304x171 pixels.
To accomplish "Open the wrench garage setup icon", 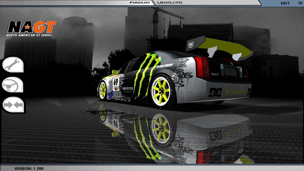I will click(13, 64).
